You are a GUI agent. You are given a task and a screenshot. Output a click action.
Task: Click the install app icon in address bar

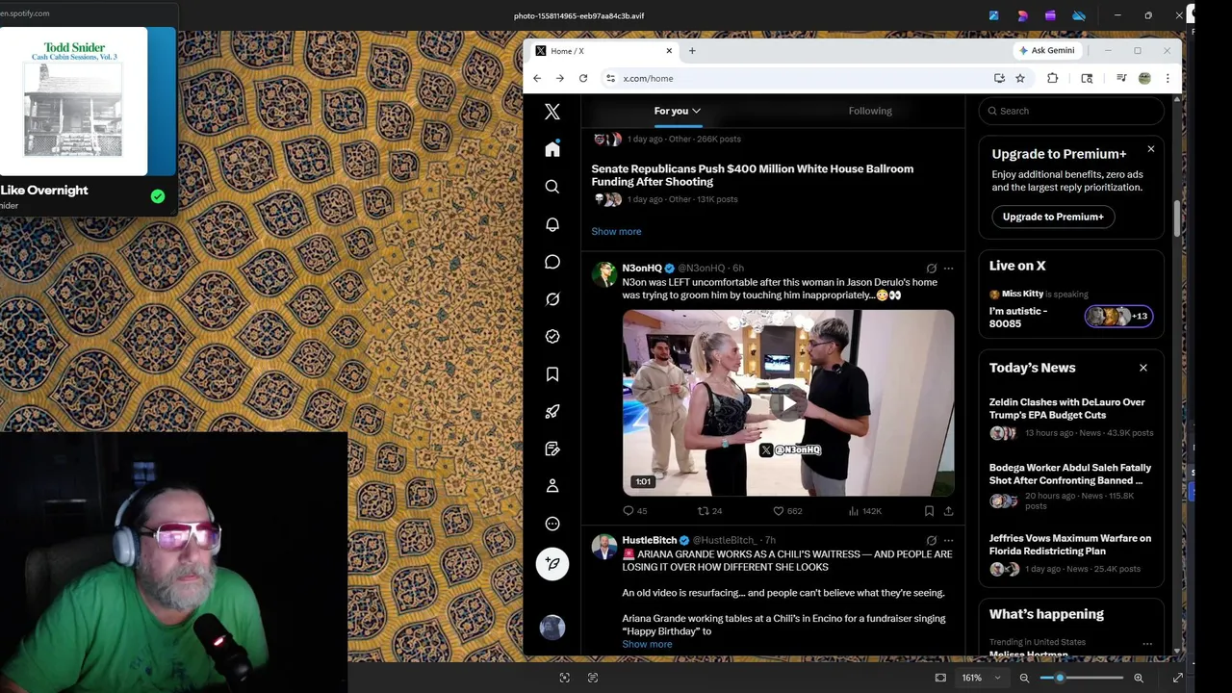point(999,78)
